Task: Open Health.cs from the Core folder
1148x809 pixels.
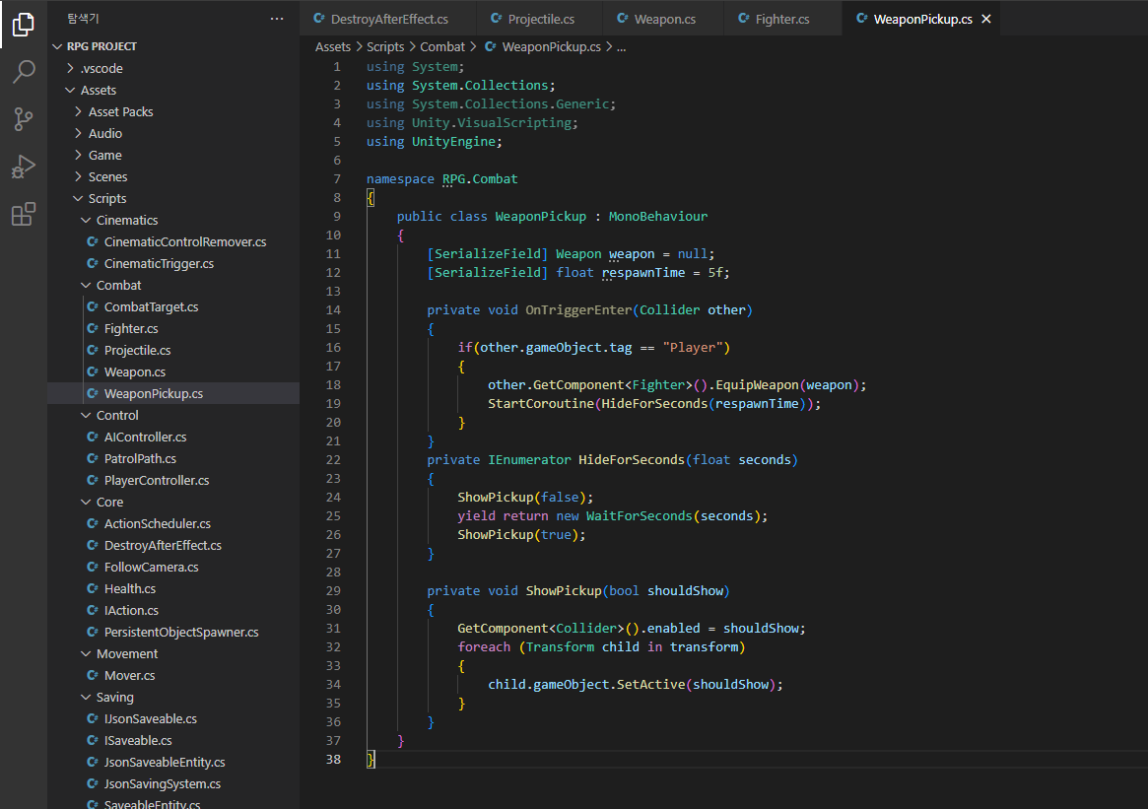Action: point(130,588)
